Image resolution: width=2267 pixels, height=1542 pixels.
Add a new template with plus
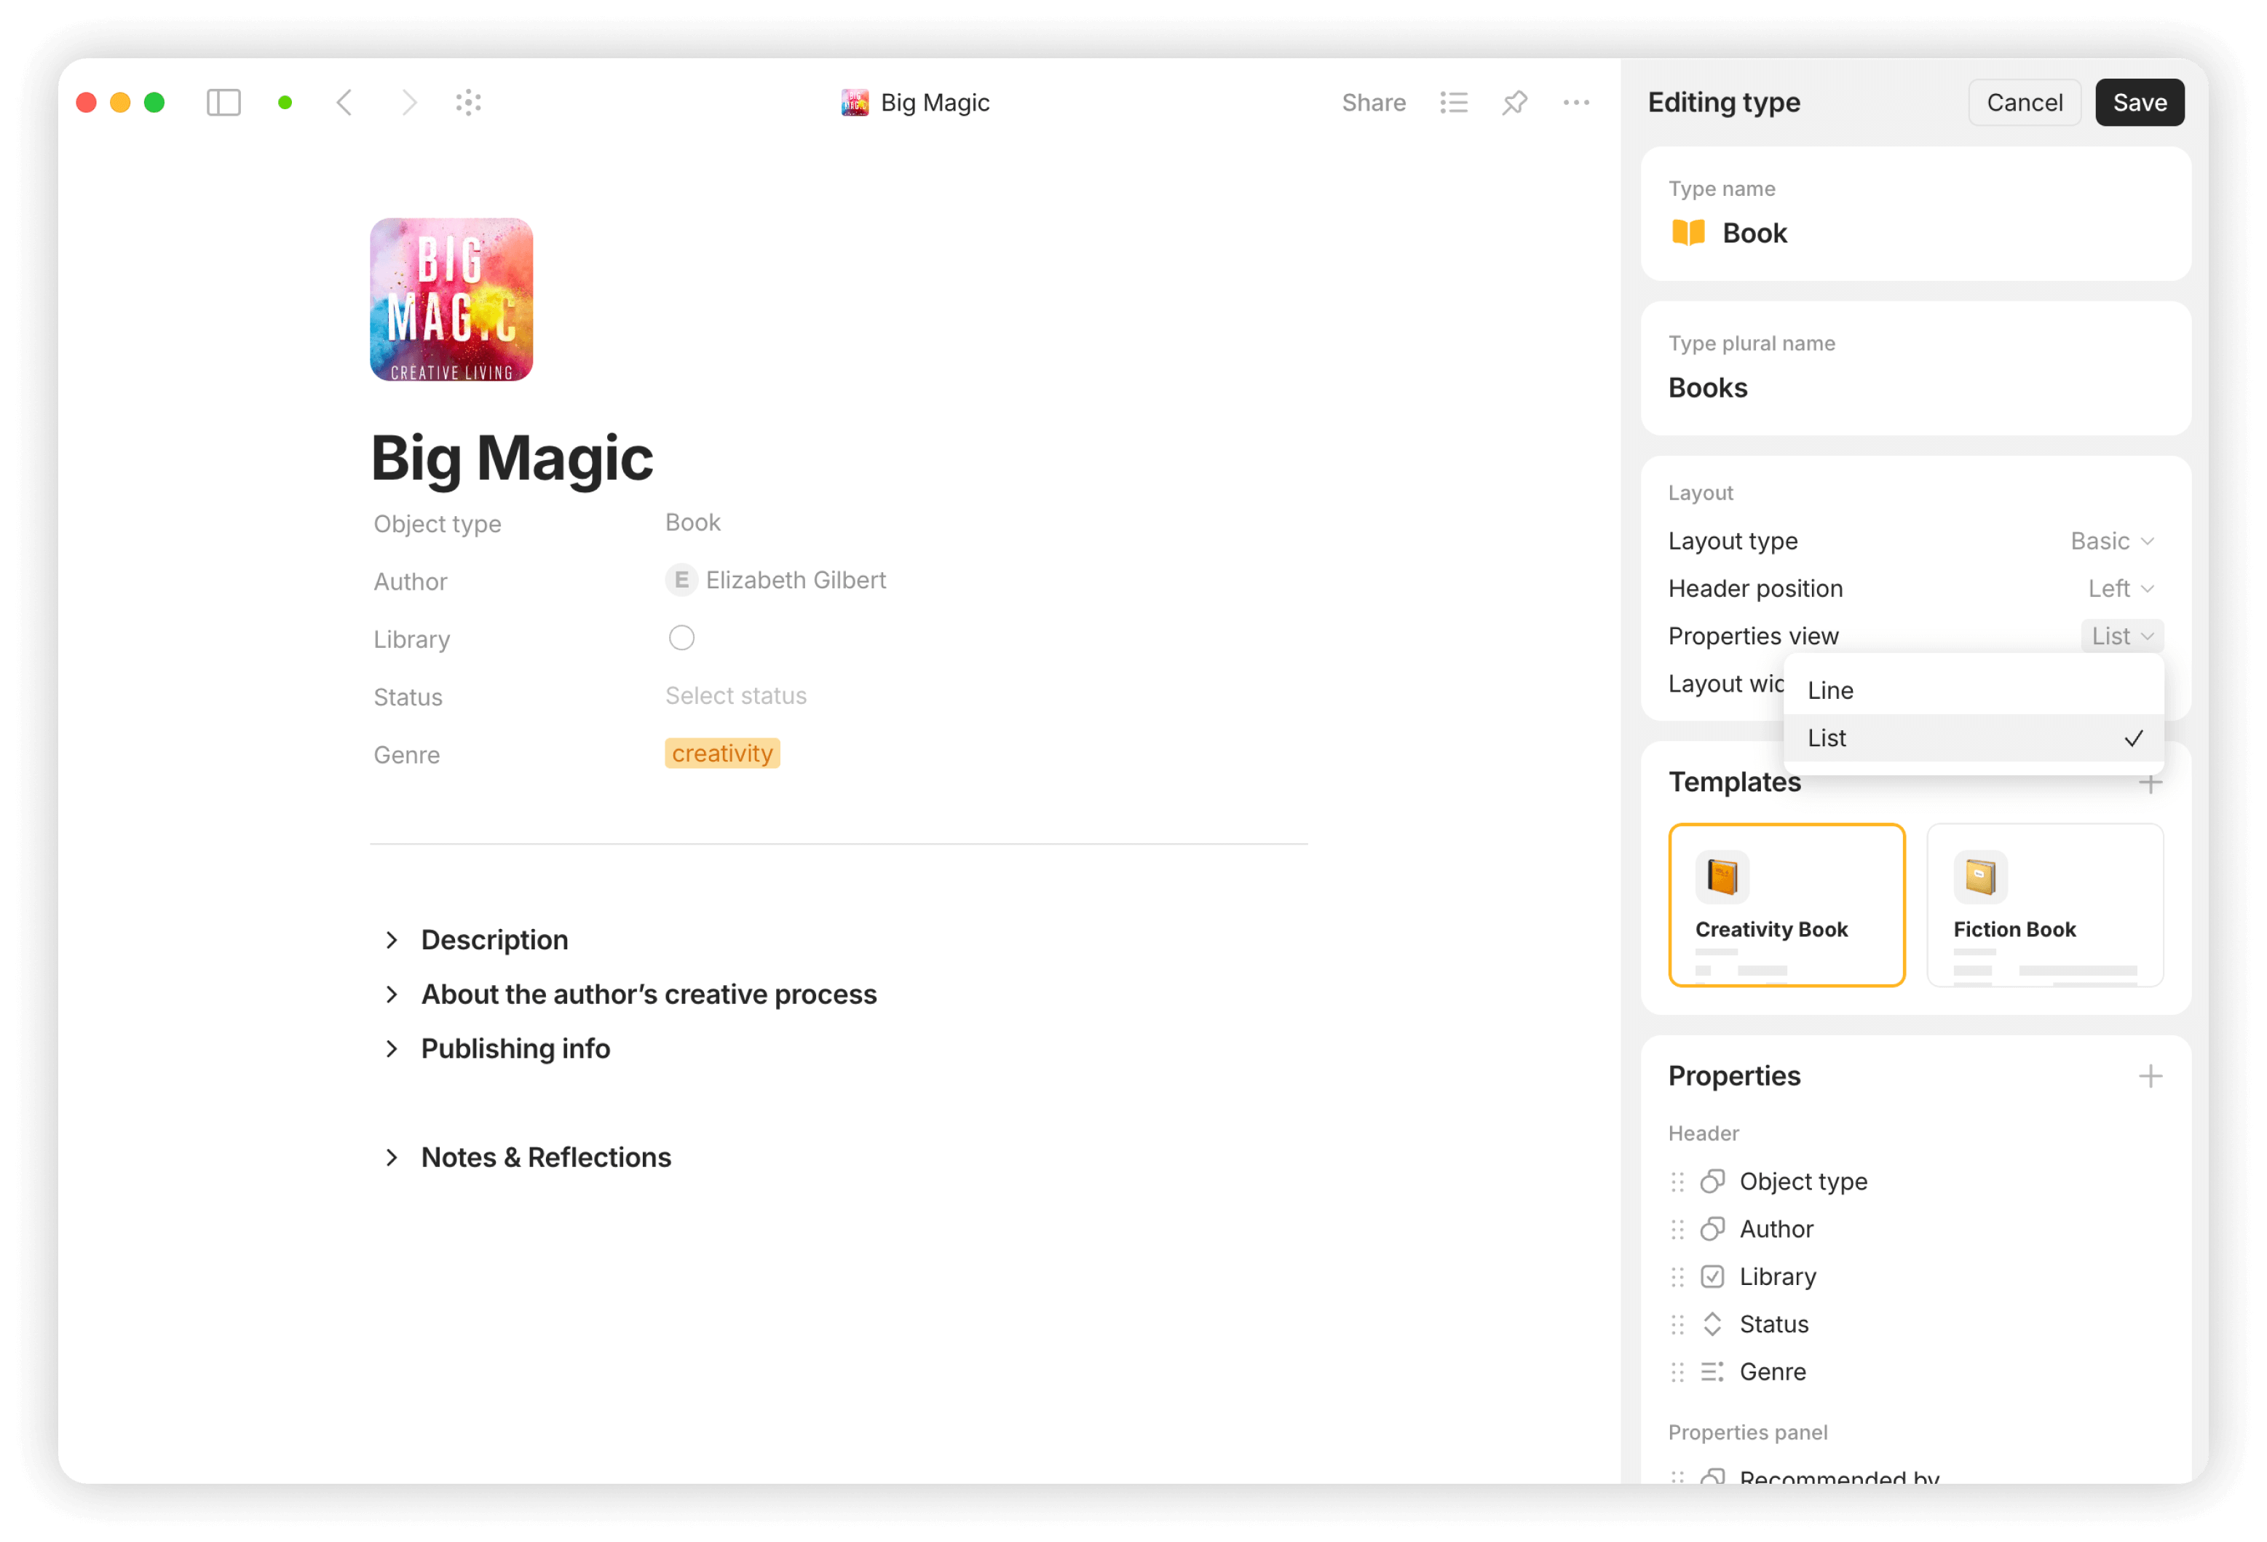[x=2150, y=783]
